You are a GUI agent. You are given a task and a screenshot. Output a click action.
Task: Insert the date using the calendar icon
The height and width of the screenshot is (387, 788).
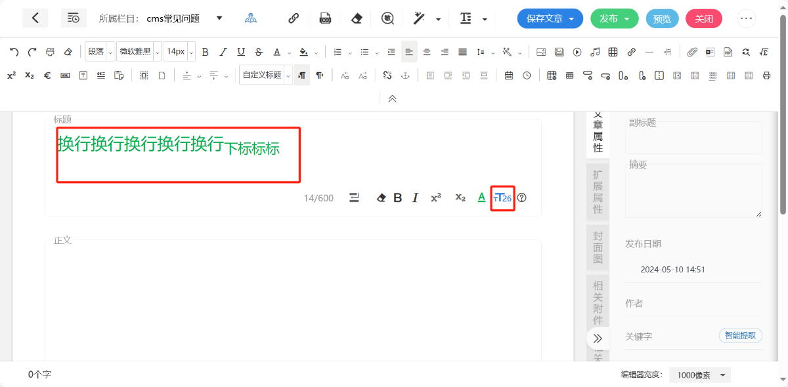tap(509, 75)
